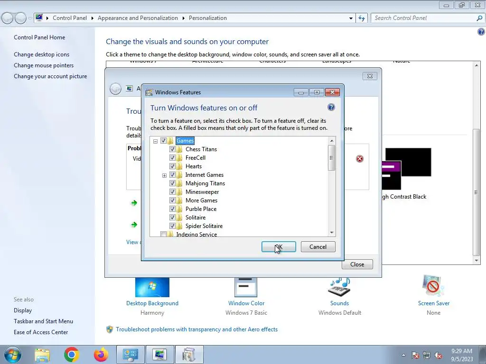Uncheck the Hearts checkbox
This screenshot has height=364, width=486.
[172, 166]
